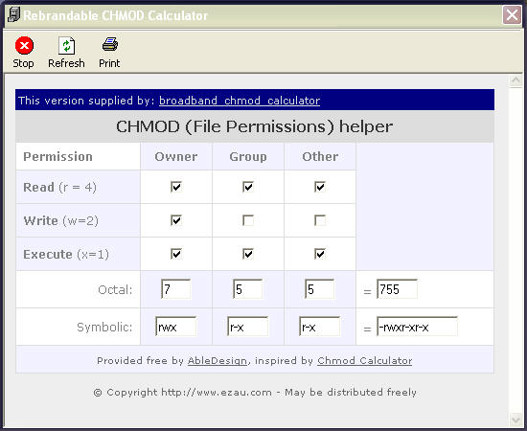
Task: Click the Group column header
Action: click(248, 156)
